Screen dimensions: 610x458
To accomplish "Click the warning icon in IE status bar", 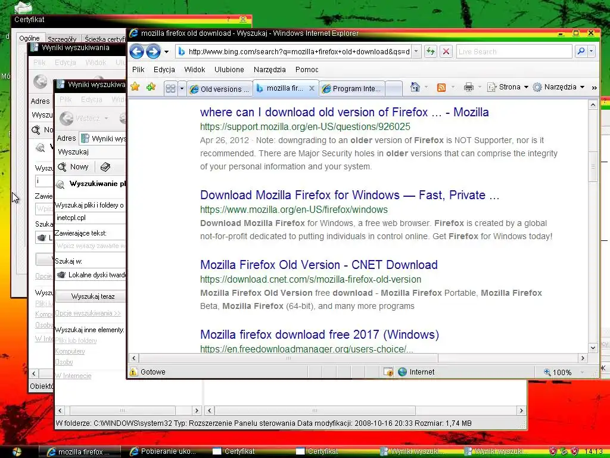I will (x=134, y=372).
